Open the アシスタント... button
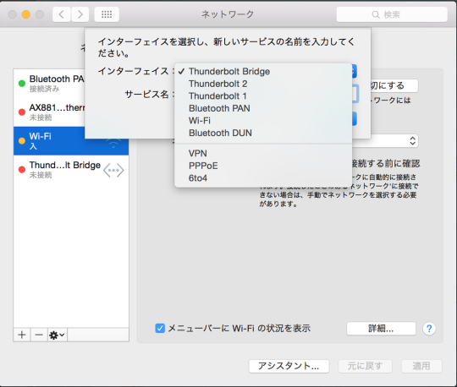The height and width of the screenshot is (387, 457). (289, 366)
